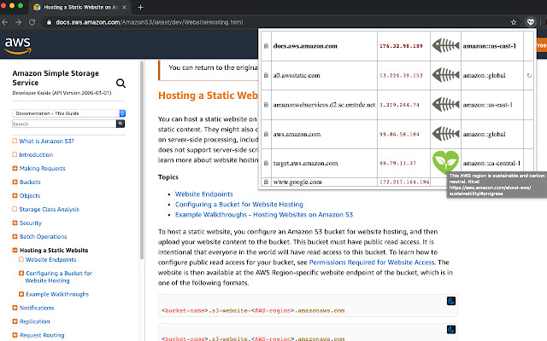Viewport: 547px width, 341px height.
Task: Click the fishbone icon for aws.amazon.com
Action: (445, 134)
